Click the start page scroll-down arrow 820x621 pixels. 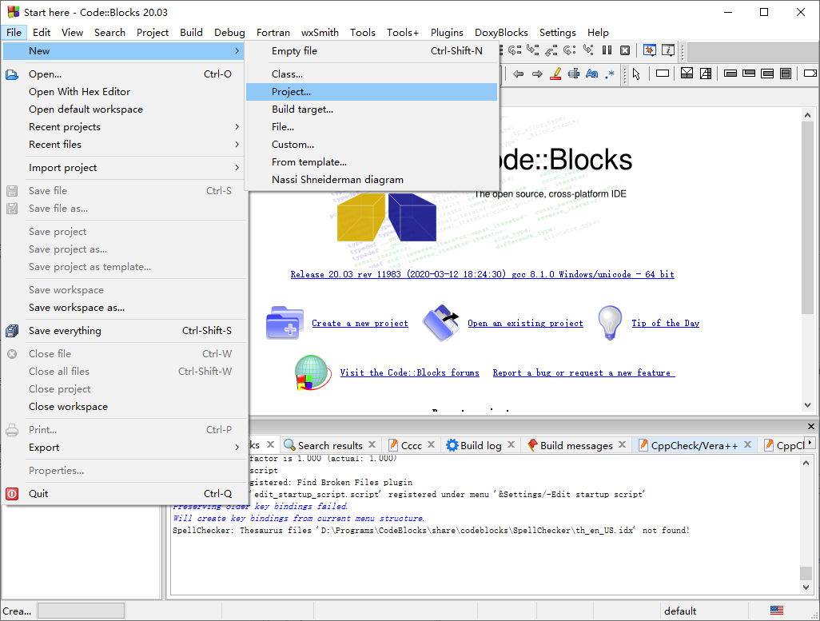click(x=807, y=405)
